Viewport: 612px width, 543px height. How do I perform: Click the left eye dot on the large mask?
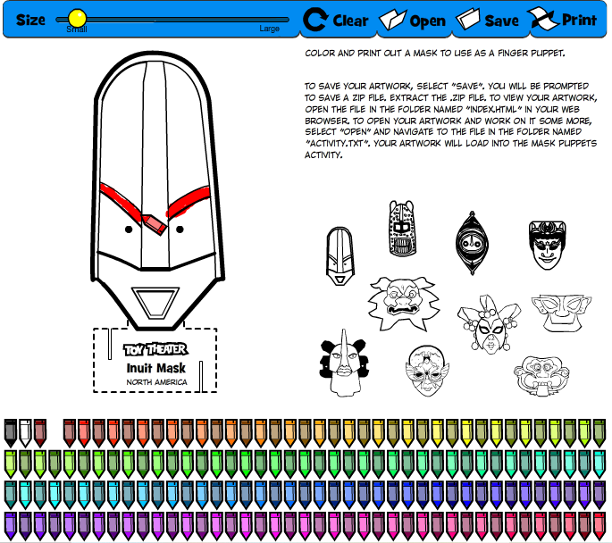129,230
